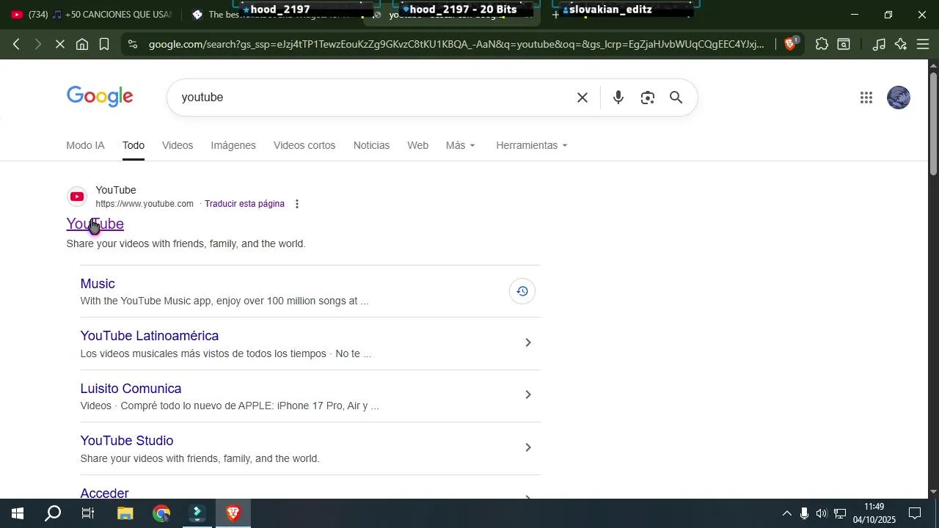Open Brave Shields lion icon
Image resolution: width=939 pixels, height=528 pixels.
pyautogui.click(x=790, y=44)
